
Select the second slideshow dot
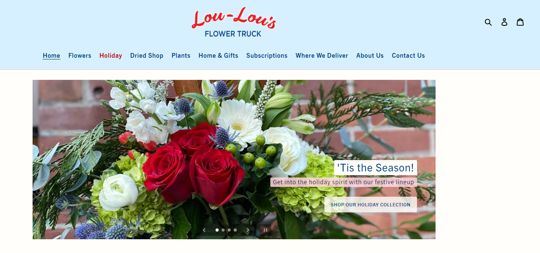223,230
